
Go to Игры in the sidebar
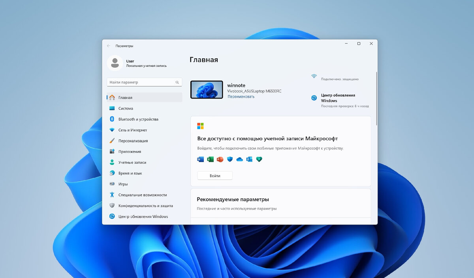145,184
